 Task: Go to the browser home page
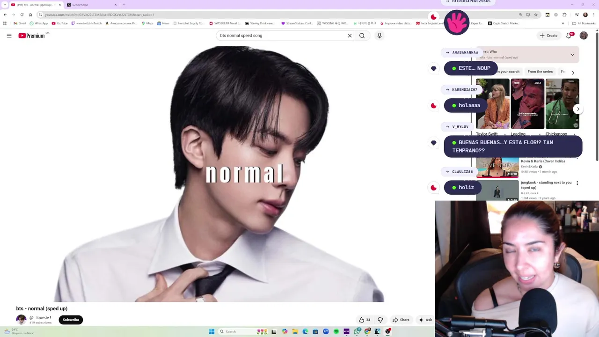(30, 15)
